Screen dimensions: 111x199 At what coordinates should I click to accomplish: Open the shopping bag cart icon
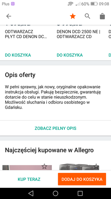tap(102, 16)
